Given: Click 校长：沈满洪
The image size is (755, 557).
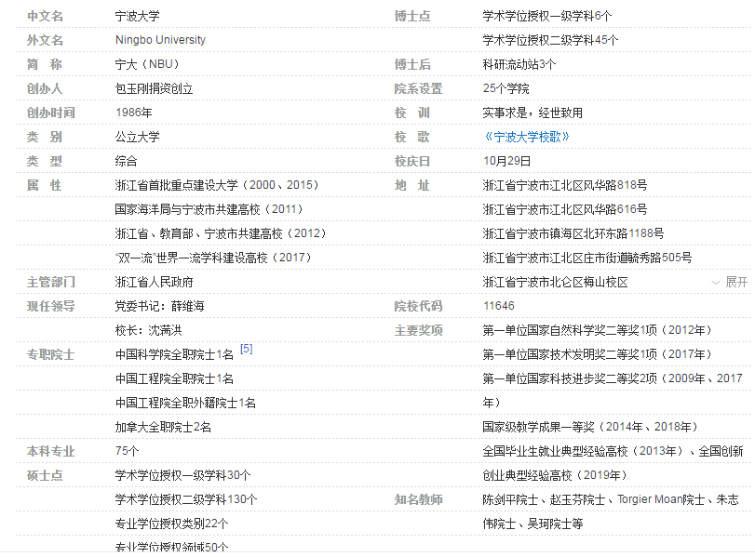Looking at the screenshot, I should click(148, 330).
